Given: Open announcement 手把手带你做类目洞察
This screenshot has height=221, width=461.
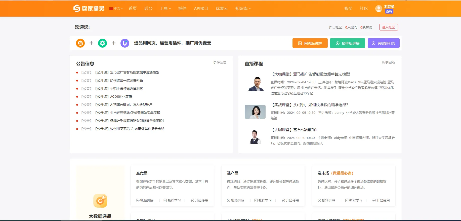Looking at the screenshot, I should 119,88.
